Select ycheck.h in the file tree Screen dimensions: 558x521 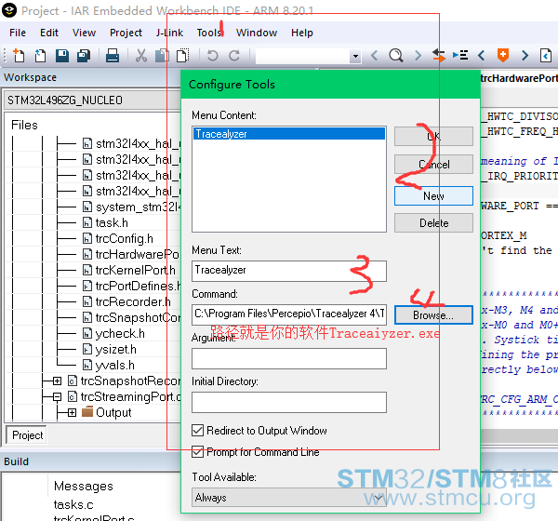pos(120,333)
